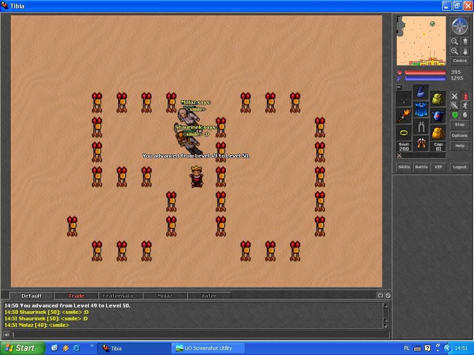Click the red health bar

click(x=425, y=73)
